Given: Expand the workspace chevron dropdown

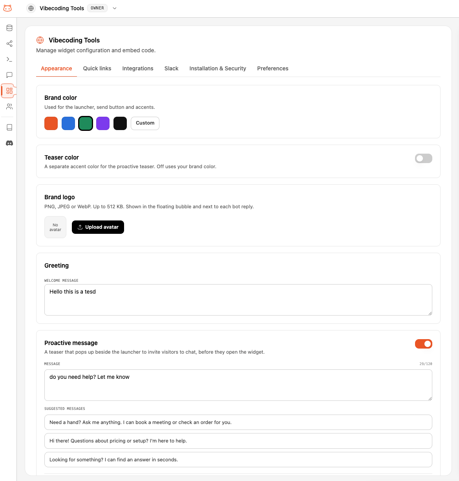Looking at the screenshot, I should click(115, 8).
